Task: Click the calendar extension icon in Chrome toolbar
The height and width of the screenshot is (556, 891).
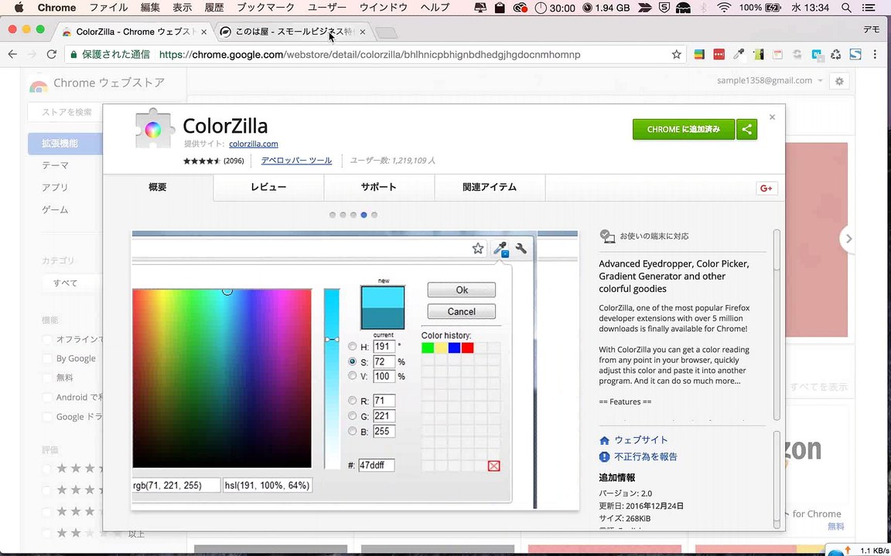Action: coord(777,55)
